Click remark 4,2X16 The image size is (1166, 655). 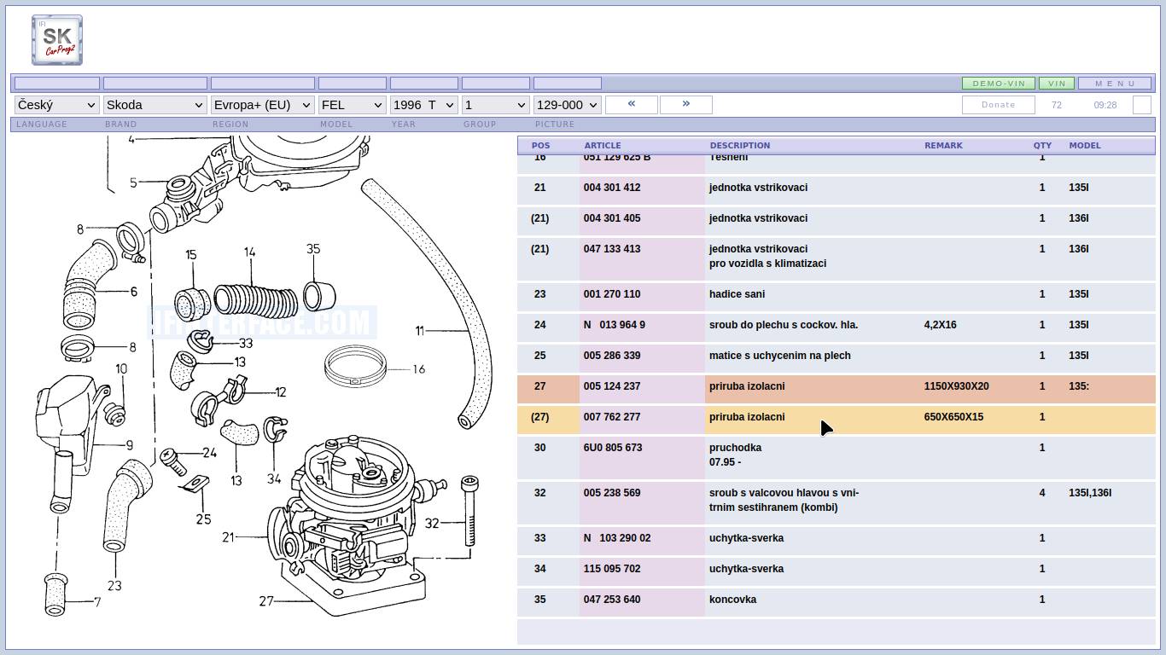(940, 325)
